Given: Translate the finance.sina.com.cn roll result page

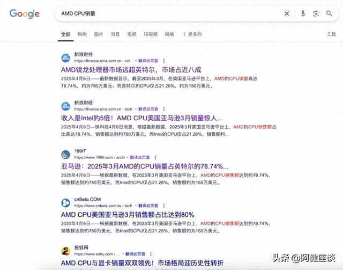Looking at the screenshot, I should coord(148,61).
